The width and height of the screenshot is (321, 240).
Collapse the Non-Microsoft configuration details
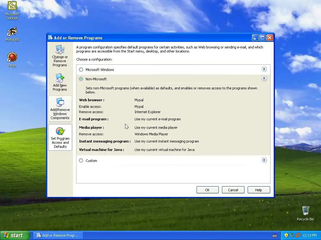[264, 78]
